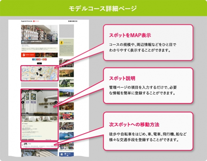Click the Facebook logo in sidebar page box

62,154
